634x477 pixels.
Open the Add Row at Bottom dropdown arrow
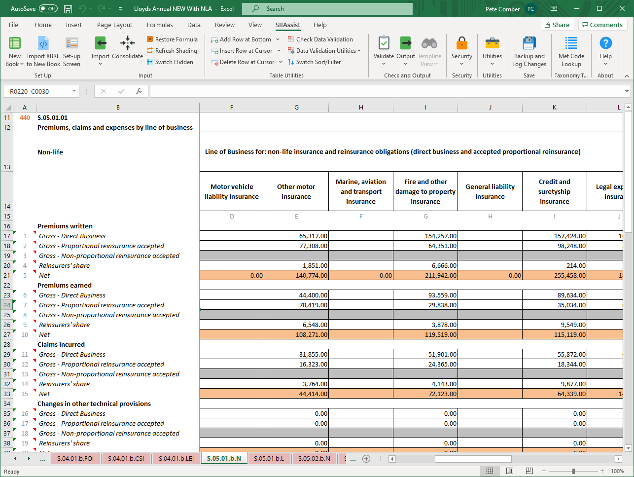(278, 39)
